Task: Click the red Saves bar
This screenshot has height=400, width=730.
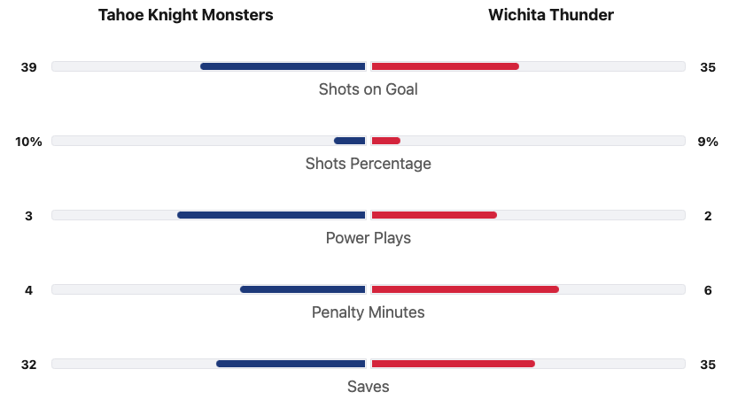Action: (453, 364)
